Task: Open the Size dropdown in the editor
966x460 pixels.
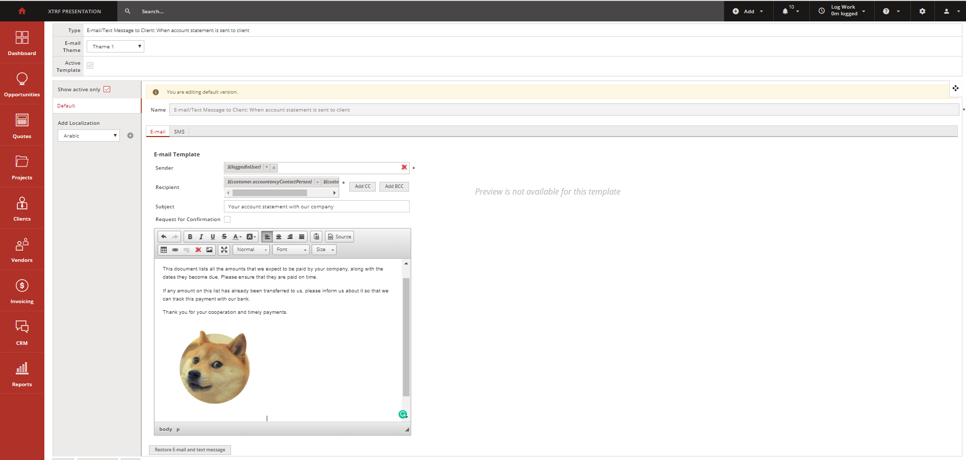Action: pos(324,250)
